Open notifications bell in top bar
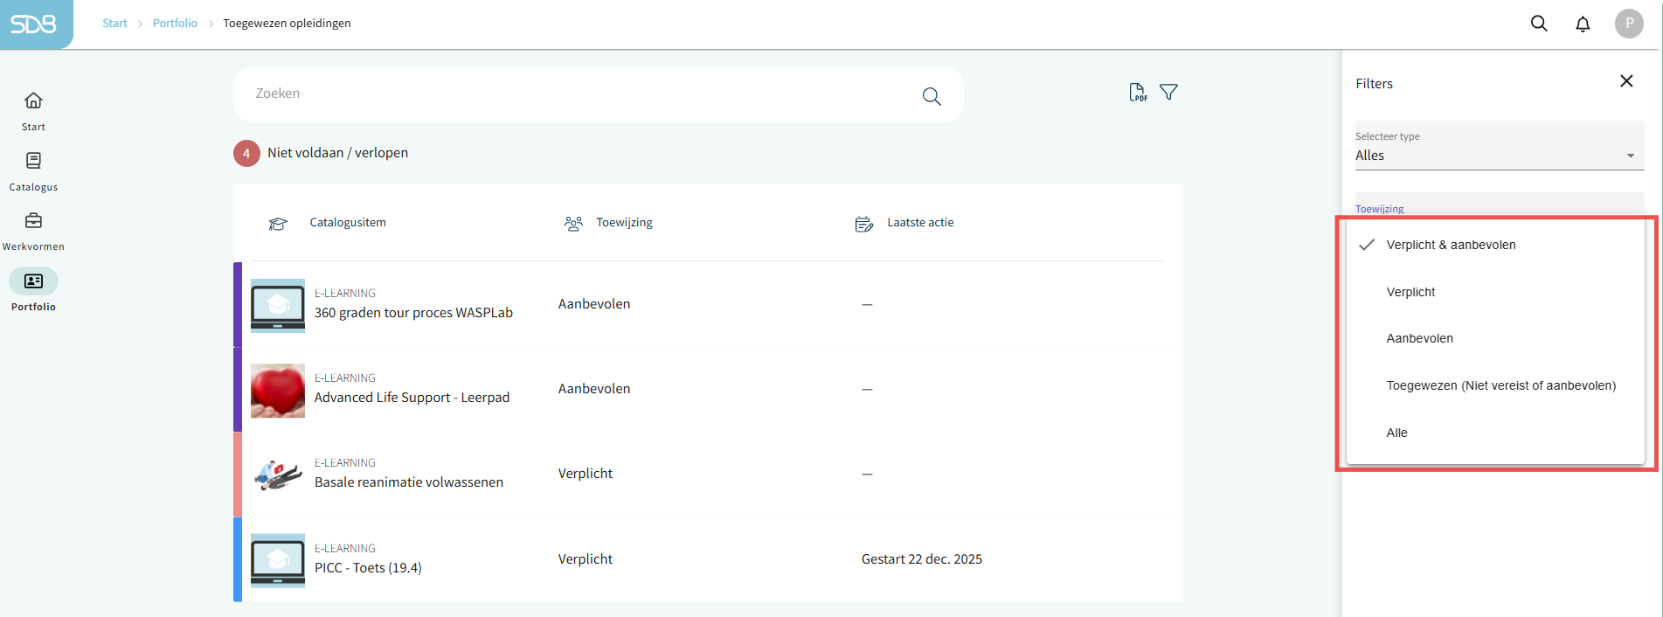 pyautogui.click(x=1583, y=24)
